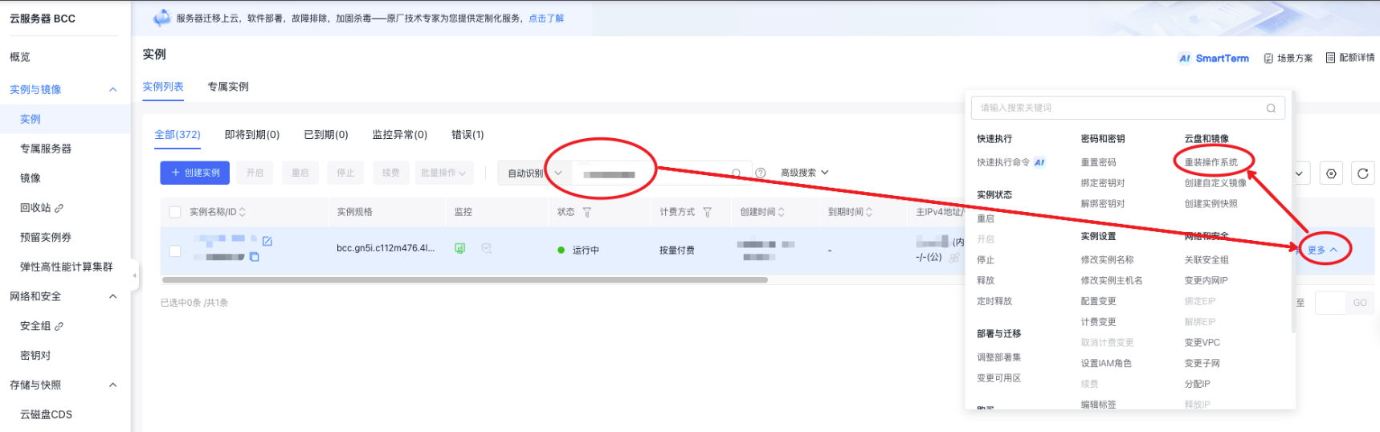Screen dimensions: 1380x432
Task: Click the search help question mark icon
Action: [x=761, y=173]
